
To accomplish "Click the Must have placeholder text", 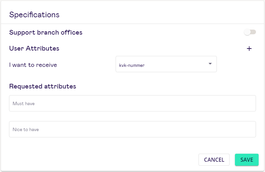I will [24, 104].
